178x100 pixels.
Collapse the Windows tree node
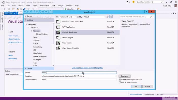pyautogui.click(x=32, y=31)
